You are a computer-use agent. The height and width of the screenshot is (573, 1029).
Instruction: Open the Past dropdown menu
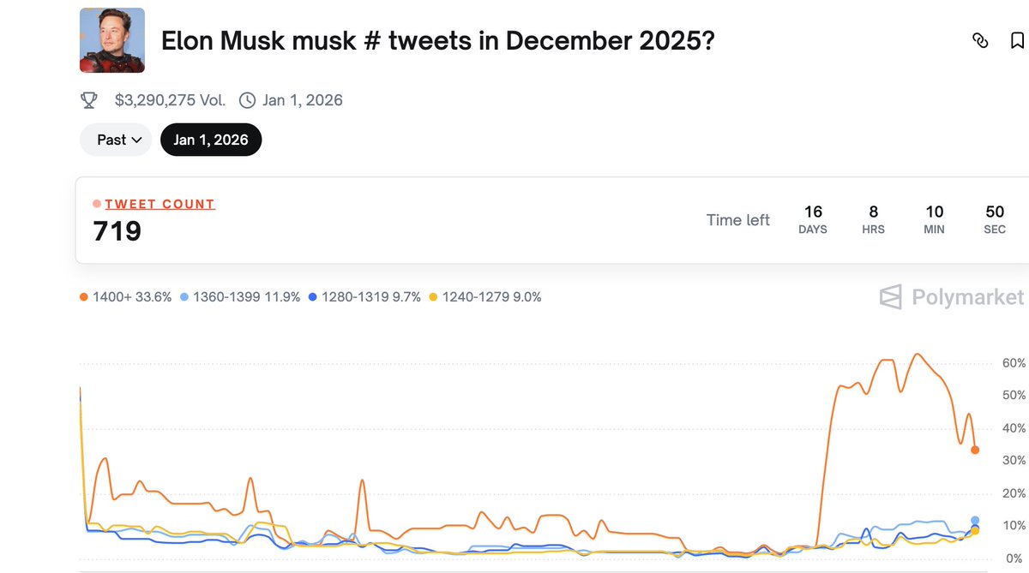pos(116,140)
